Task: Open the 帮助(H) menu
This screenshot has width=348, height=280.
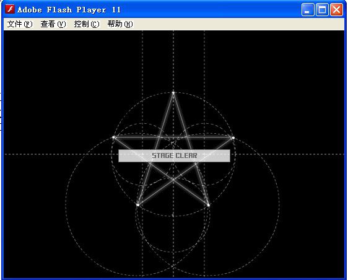Action: coord(120,24)
